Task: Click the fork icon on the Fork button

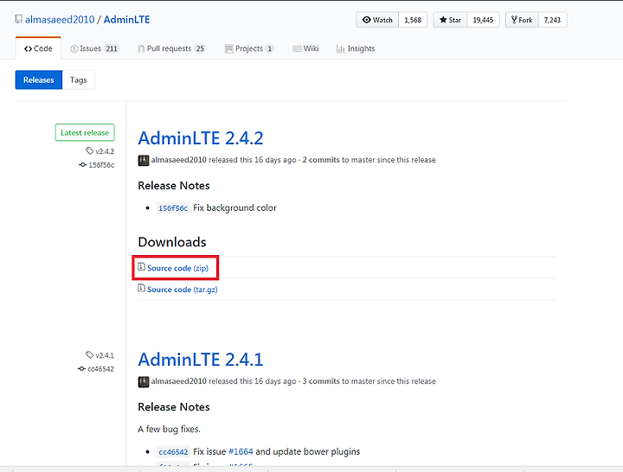Action: tap(514, 20)
